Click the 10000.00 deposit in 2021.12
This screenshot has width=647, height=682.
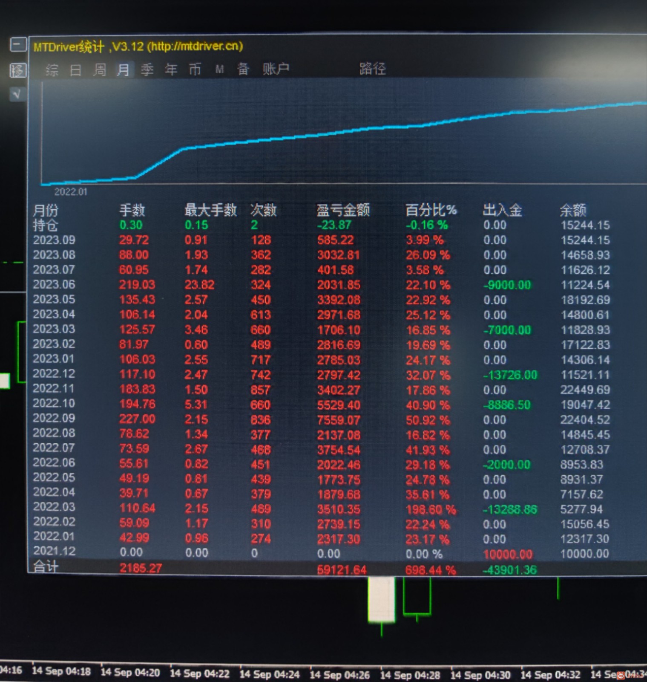[508, 554]
